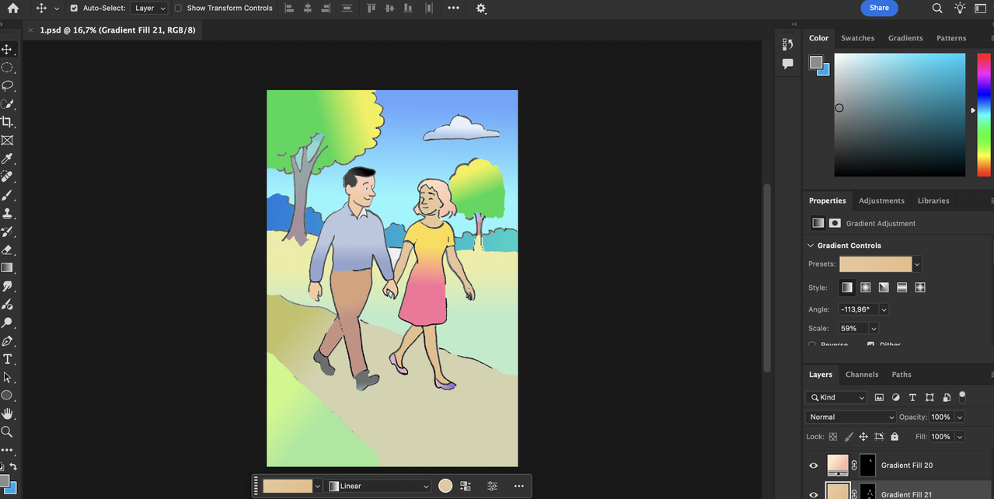Toggle the layer filter on/off switch

[962, 396]
